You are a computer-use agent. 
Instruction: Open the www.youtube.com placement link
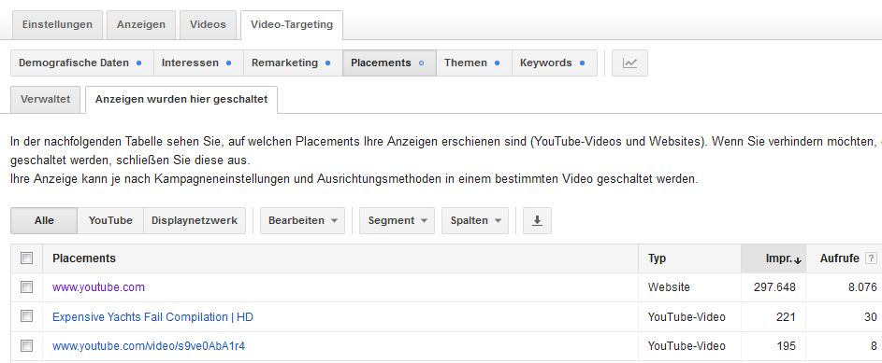coord(98,287)
